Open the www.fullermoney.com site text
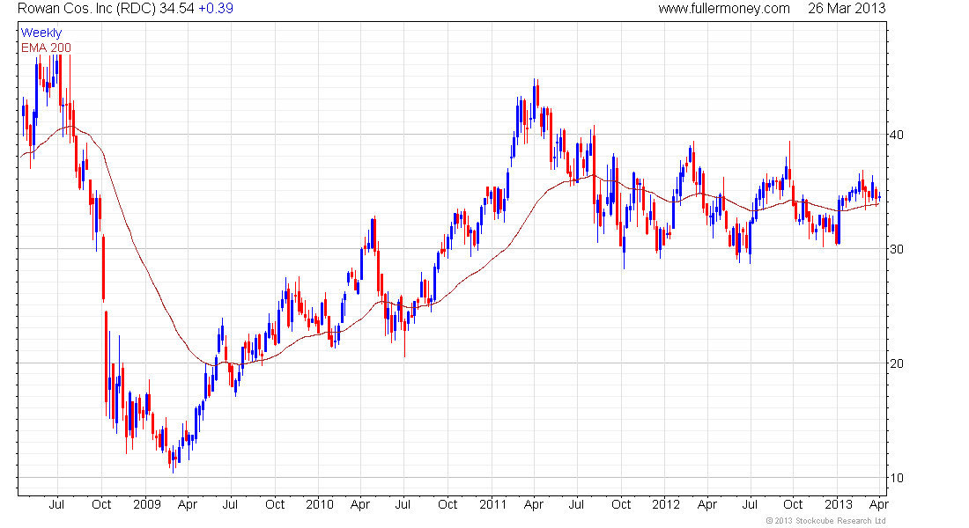 coord(723,9)
